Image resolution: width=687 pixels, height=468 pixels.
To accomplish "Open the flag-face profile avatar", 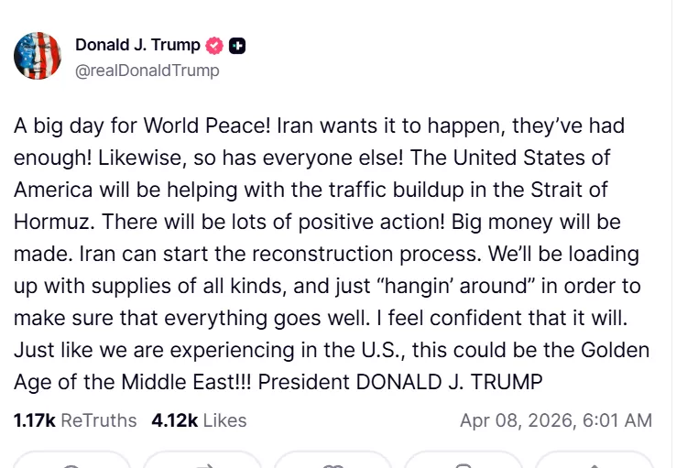I will pyautogui.click(x=38, y=56).
